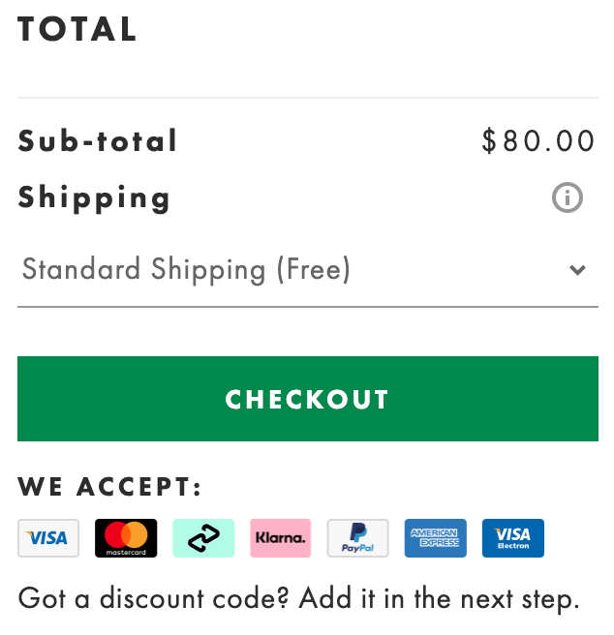The height and width of the screenshot is (635, 614).
Task: Click the PayPal payment logo
Action: (358, 538)
